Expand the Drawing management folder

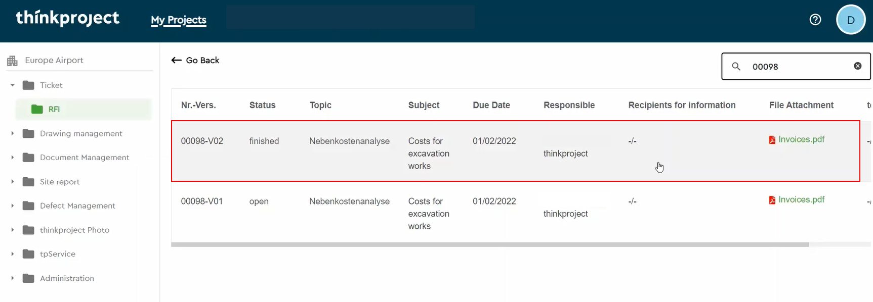tap(13, 133)
